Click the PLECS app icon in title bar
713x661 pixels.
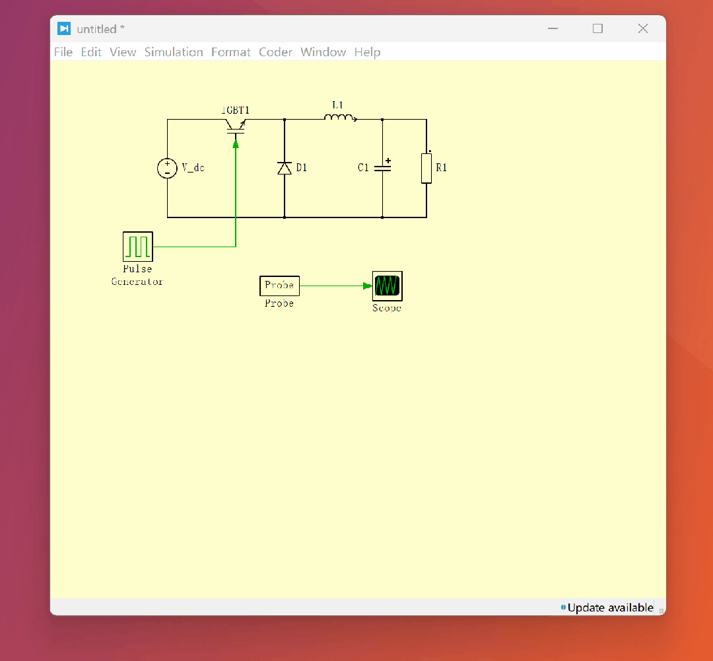[64, 28]
